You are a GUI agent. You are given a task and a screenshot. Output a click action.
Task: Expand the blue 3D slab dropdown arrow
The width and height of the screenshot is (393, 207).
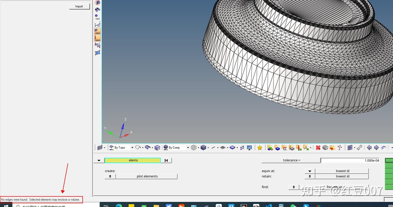(x=237, y=148)
